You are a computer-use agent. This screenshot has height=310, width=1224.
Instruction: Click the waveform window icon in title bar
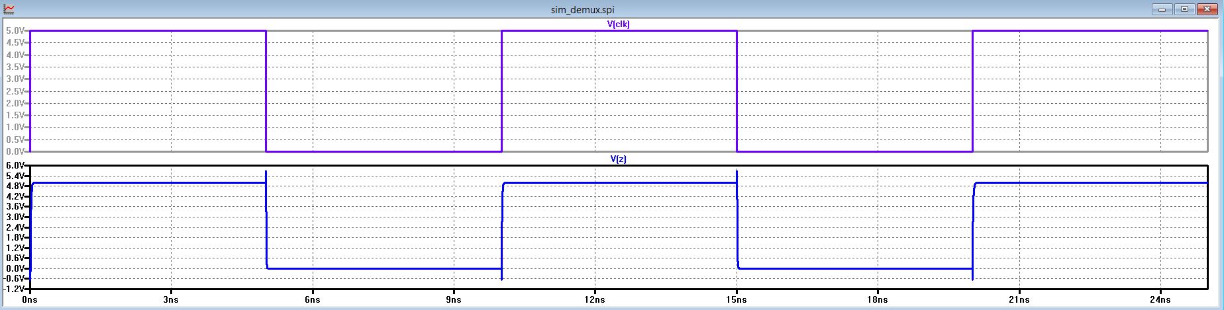click(x=9, y=9)
